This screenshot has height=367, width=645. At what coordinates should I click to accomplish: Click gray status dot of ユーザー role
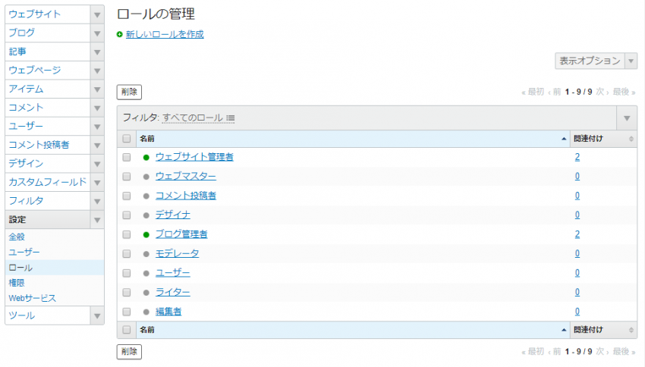coord(146,273)
